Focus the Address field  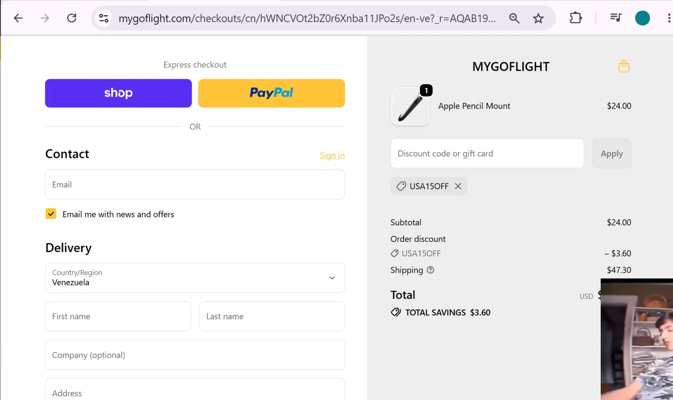coord(195,390)
